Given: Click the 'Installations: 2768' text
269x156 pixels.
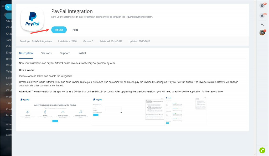Looking at the screenshot, I should click(x=67, y=41).
